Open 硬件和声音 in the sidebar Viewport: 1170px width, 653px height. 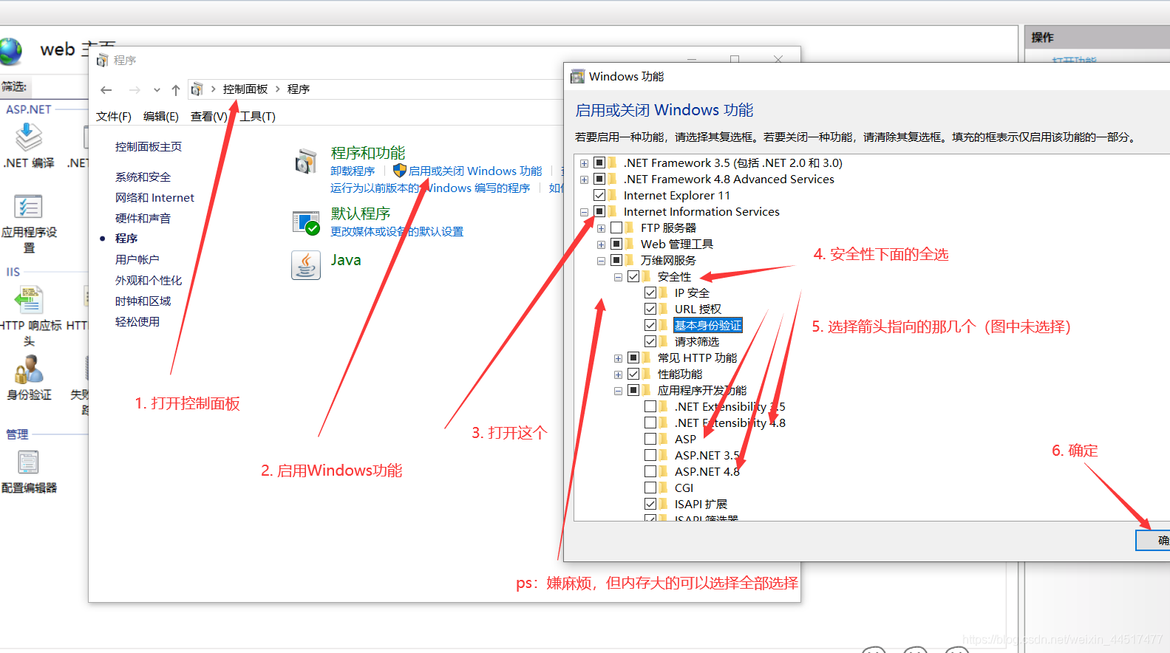point(143,219)
